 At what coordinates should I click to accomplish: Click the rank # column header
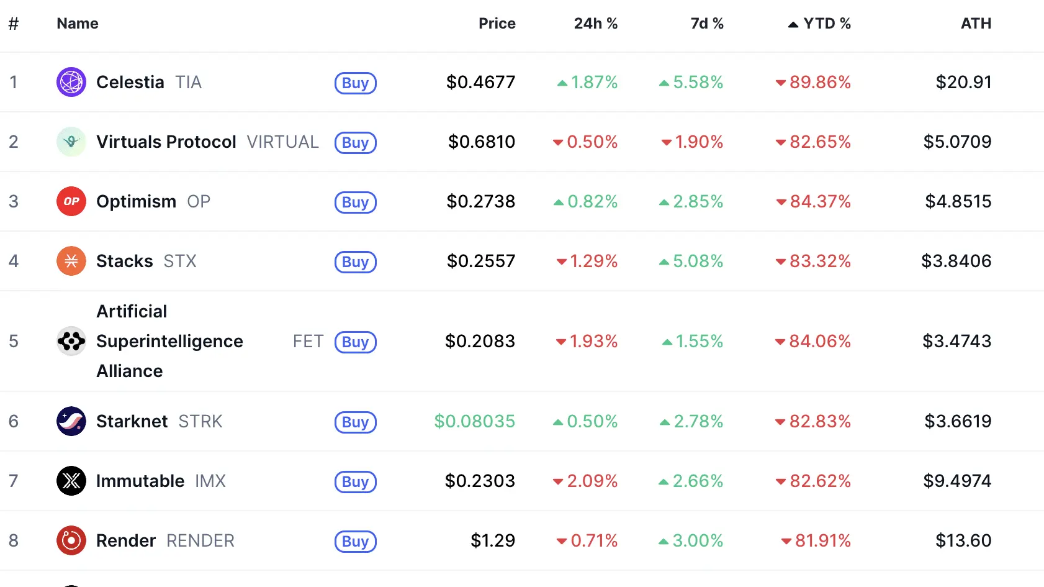click(x=14, y=24)
